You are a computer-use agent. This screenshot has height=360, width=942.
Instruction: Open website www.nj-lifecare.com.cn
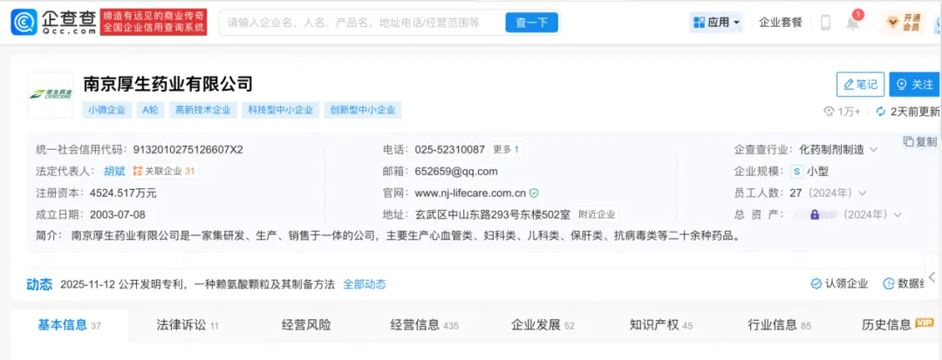click(x=470, y=194)
